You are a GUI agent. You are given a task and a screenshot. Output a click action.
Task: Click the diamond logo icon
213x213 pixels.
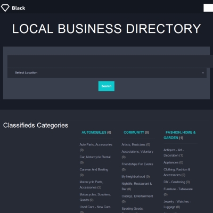[5, 8]
